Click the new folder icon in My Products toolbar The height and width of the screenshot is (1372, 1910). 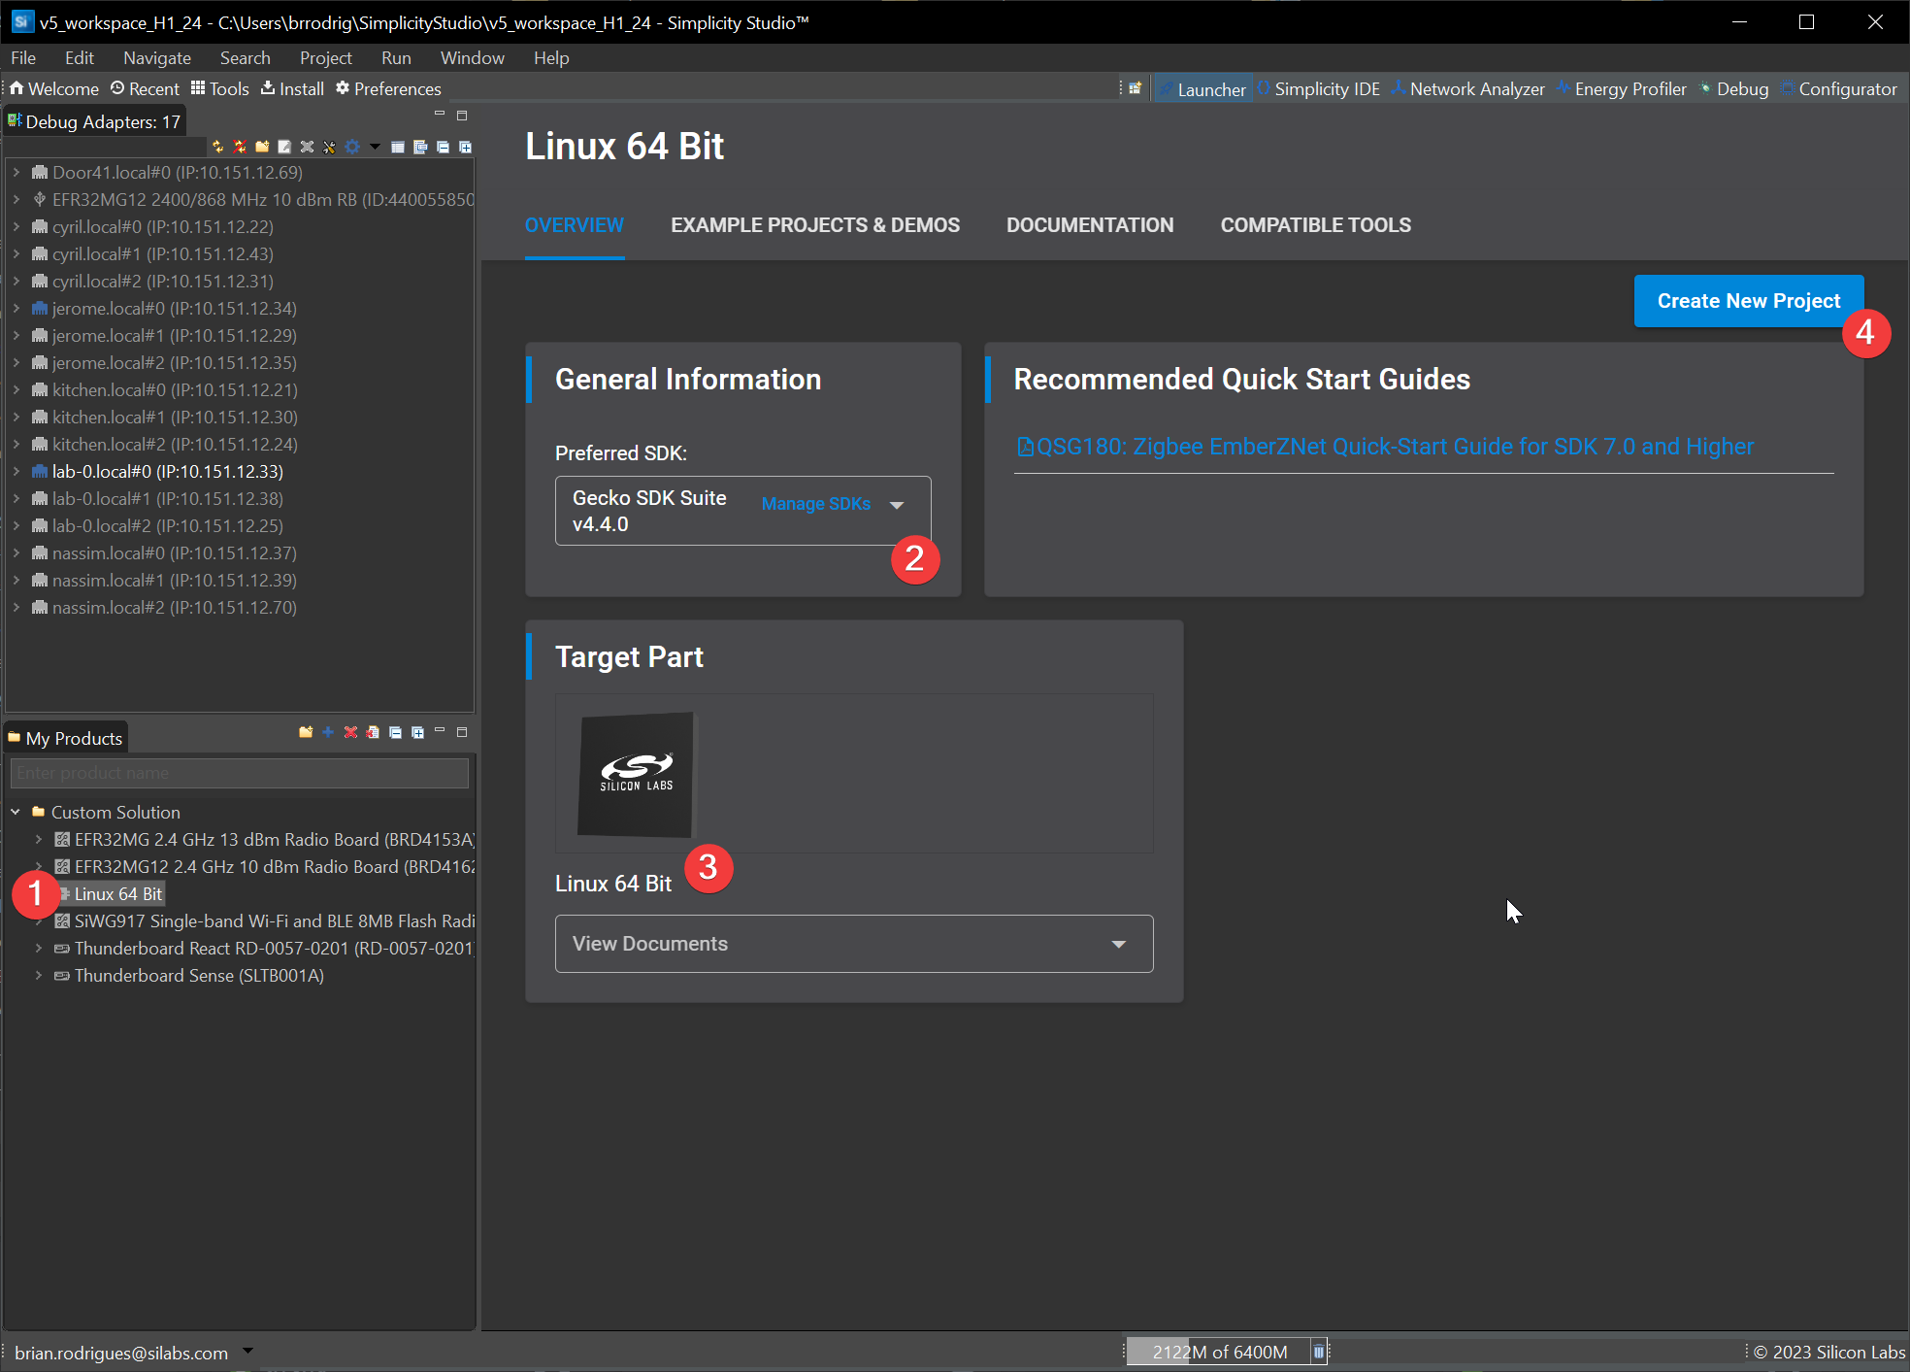306,732
